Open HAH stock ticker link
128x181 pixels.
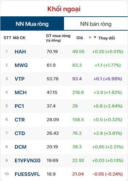[20, 52]
